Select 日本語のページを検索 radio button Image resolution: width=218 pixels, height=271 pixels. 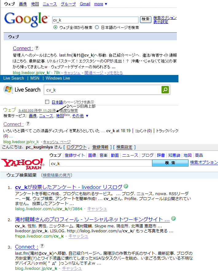[x=97, y=27]
